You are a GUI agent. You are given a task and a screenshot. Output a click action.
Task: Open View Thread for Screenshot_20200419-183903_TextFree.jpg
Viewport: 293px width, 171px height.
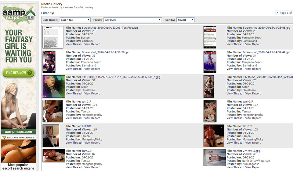coord(74,44)
